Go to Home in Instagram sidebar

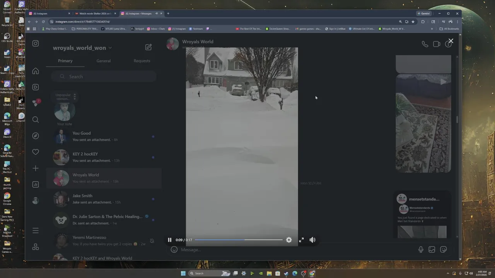pyautogui.click(x=36, y=71)
